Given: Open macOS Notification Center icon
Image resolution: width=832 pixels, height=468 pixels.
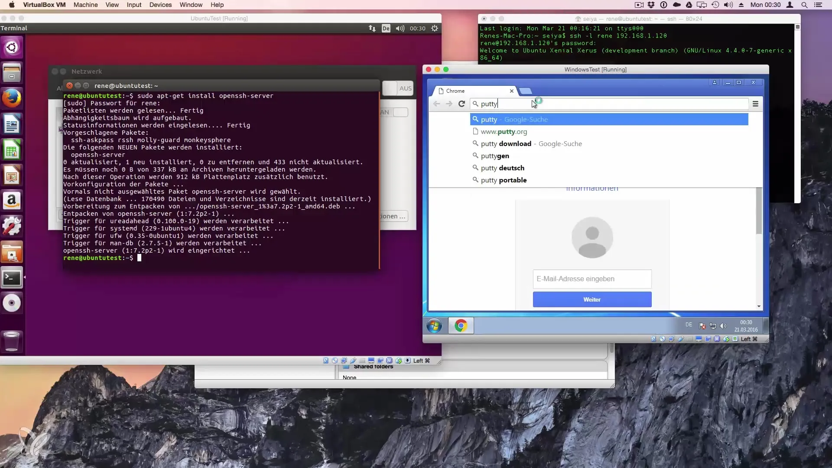Looking at the screenshot, I should click(x=818, y=5).
